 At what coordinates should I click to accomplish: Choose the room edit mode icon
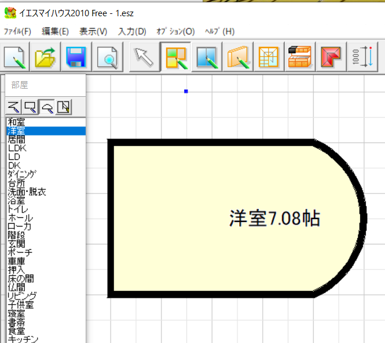pyautogui.click(x=64, y=107)
